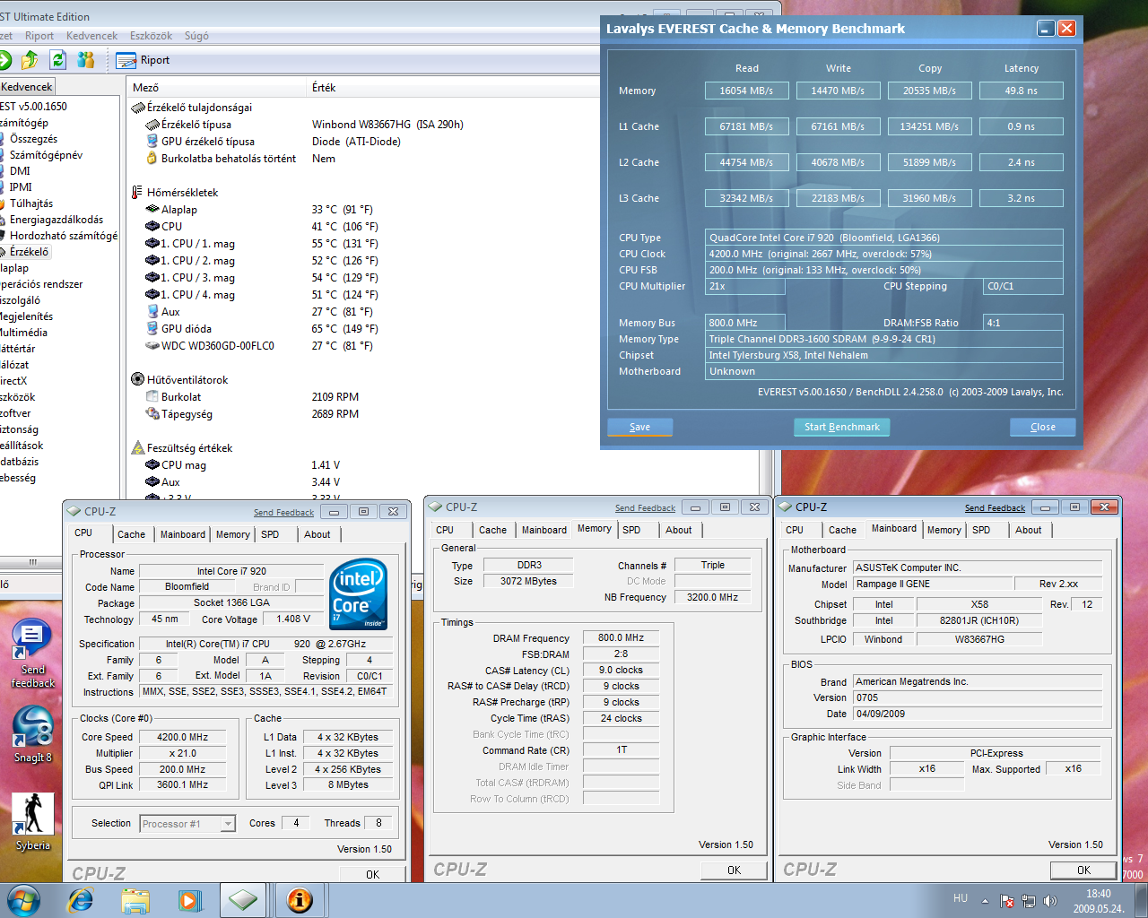The image size is (1148, 918).
Task: Click the GPU dióda sensor icon
Action: tap(152, 329)
